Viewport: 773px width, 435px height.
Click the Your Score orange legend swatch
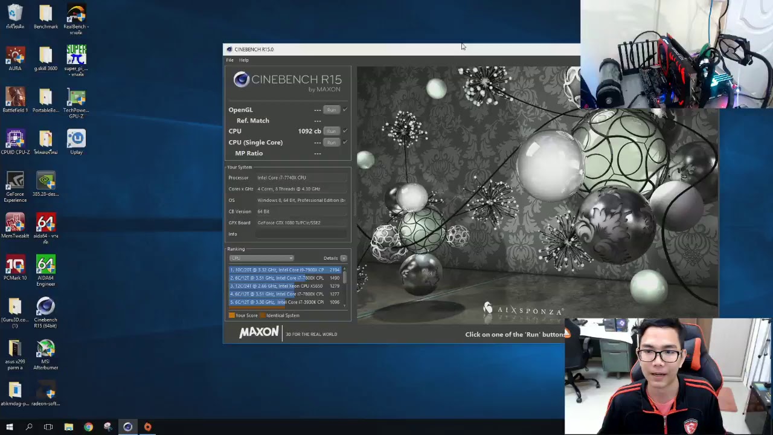point(231,315)
